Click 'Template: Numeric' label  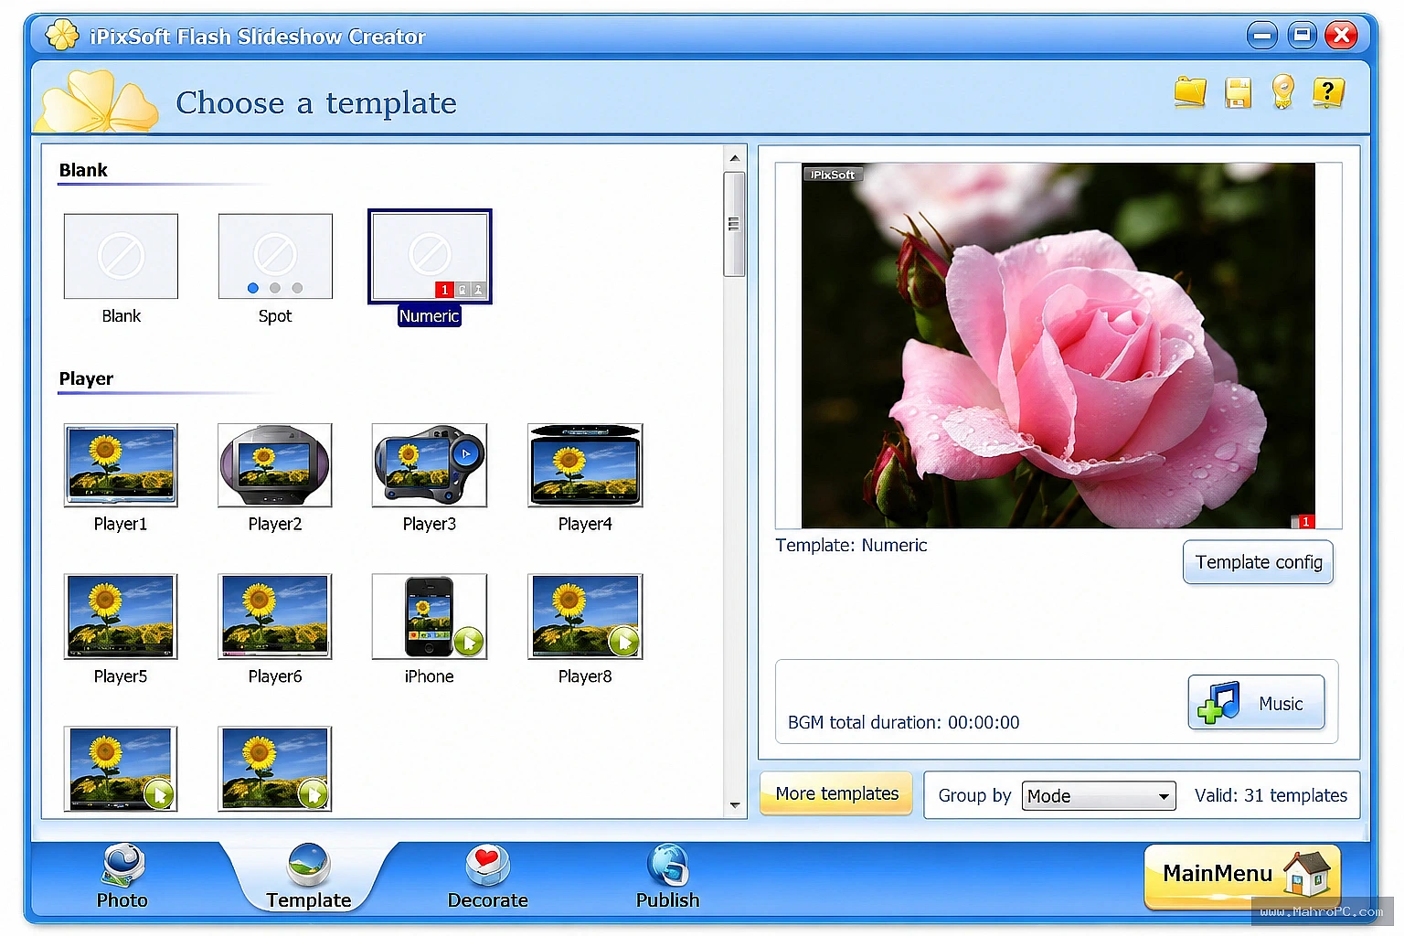click(x=851, y=546)
